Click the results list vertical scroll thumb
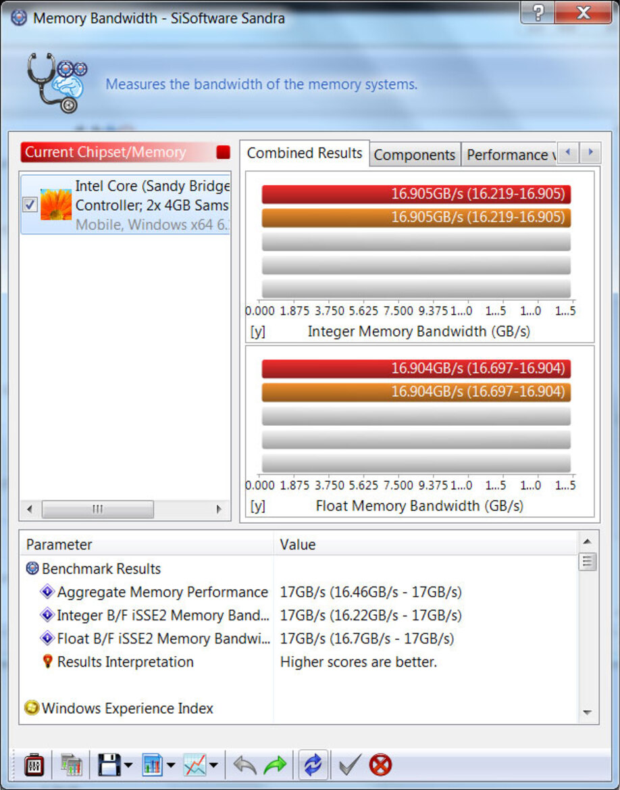 (x=587, y=562)
